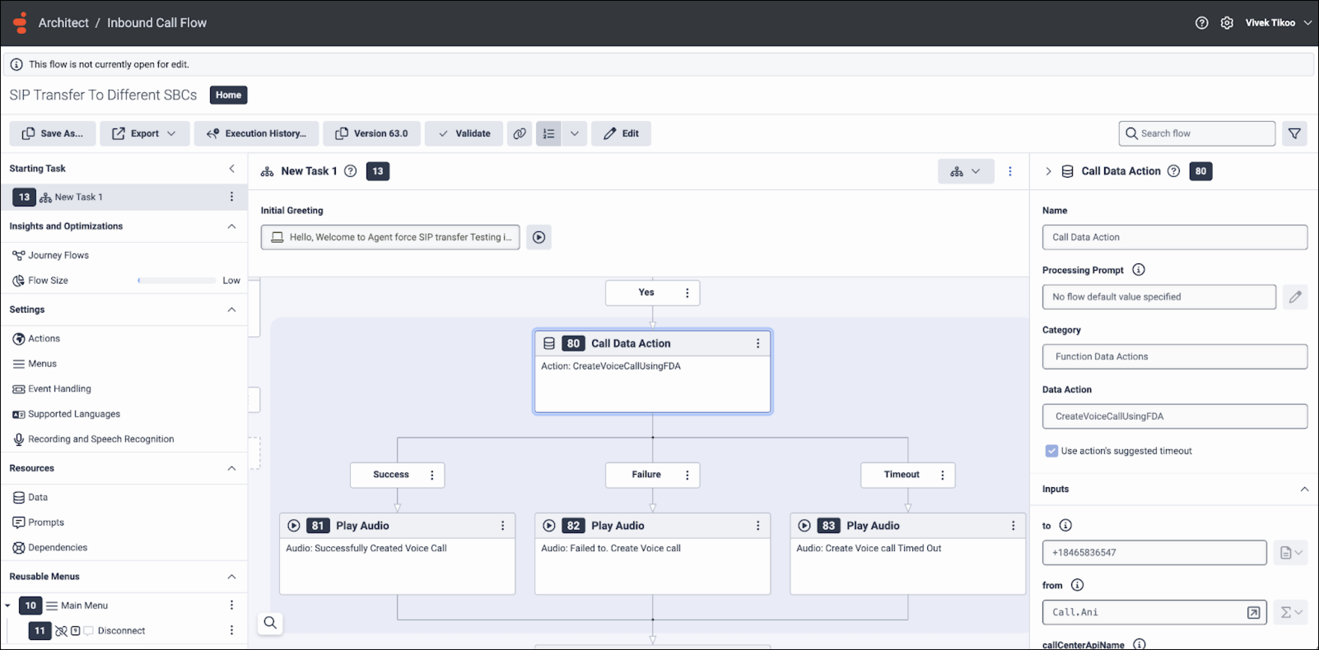The image size is (1319, 650).
Task: Collapse the Main Menu tree item
Action: tap(8, 606)
